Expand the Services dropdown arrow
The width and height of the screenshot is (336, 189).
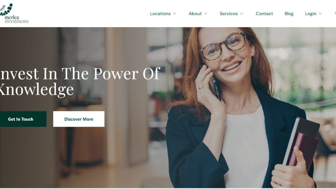coord(242,13)
